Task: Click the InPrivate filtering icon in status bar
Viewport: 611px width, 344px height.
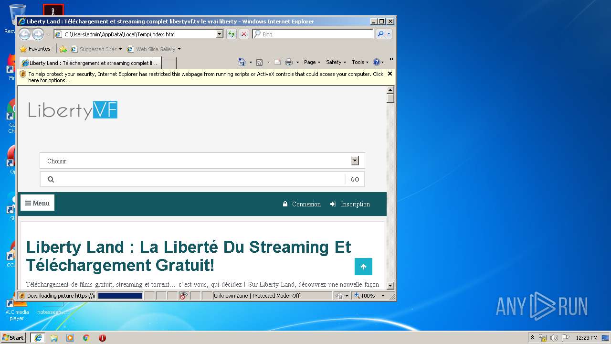Action: pyautogui.click(x=184, y=296)
